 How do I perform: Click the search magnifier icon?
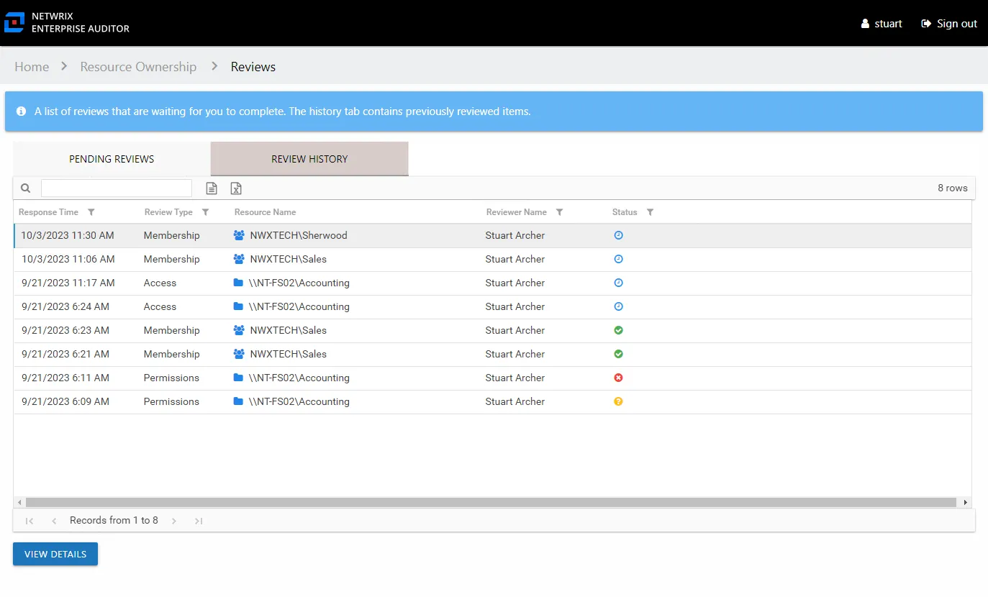(x=26, y=188)
